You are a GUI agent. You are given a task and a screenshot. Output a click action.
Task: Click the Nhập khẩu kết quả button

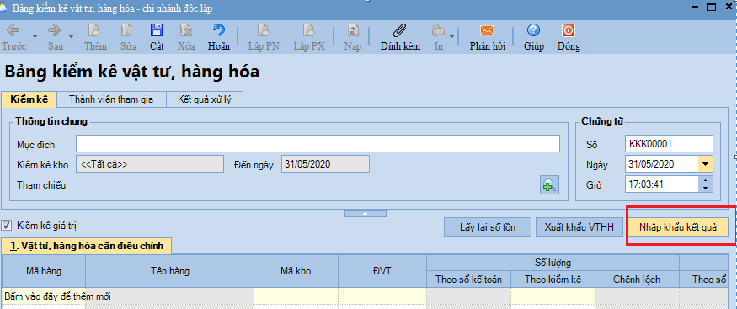678,227
